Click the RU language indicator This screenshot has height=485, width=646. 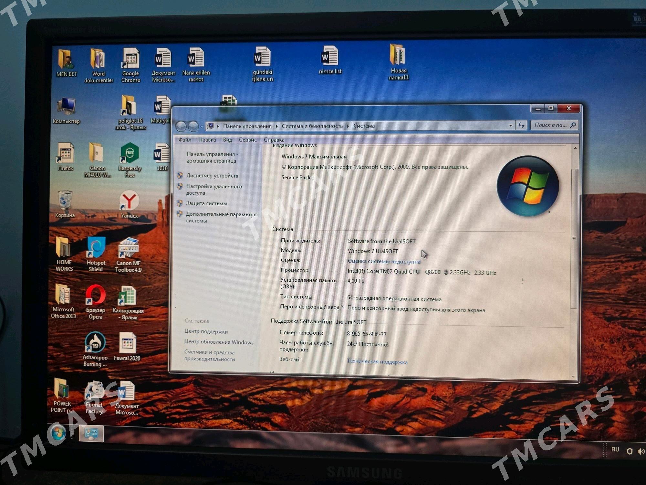coord(615,449)
